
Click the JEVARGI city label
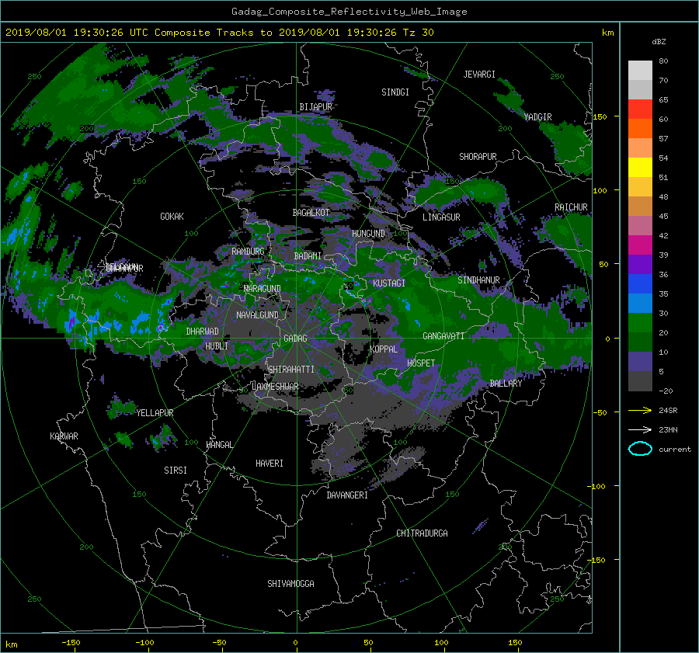479,75
